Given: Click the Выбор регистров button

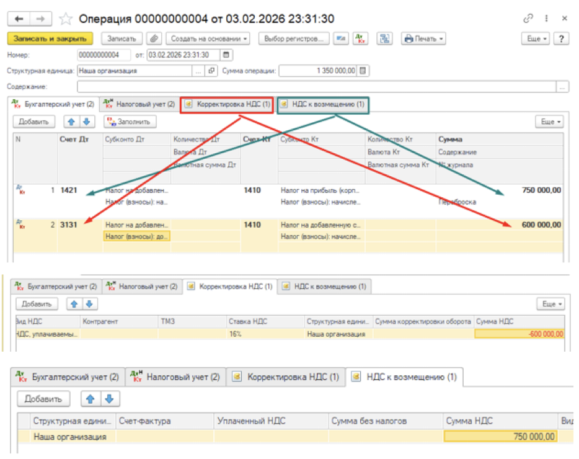Looking at the screenshot, I should (293, 38).
